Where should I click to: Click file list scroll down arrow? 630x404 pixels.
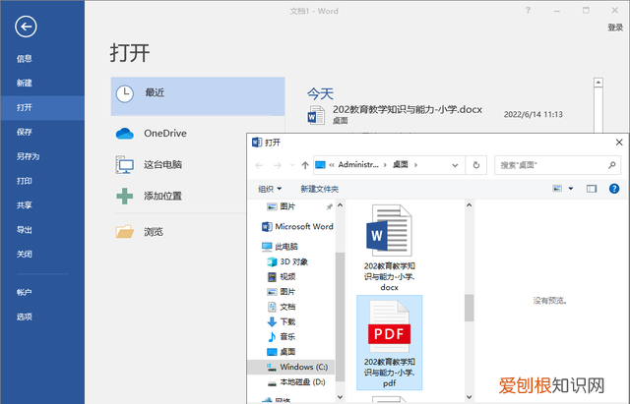click(x=469, y=397)
